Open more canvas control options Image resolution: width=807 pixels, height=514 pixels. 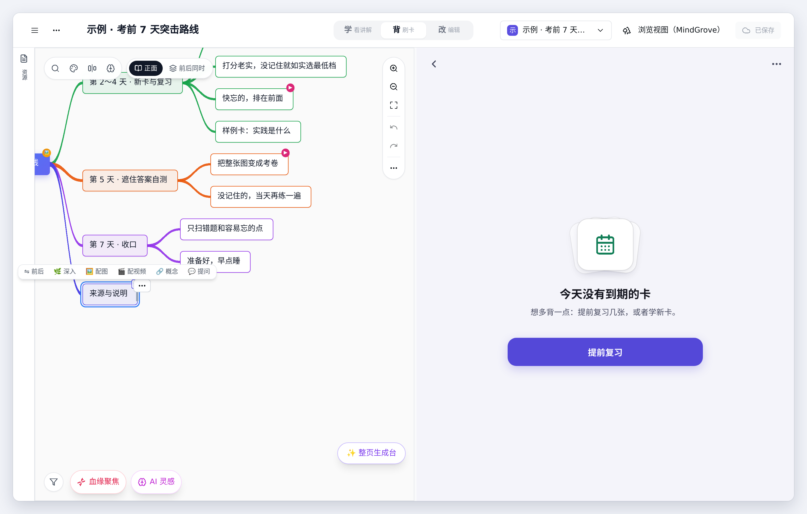coord(394,168)
